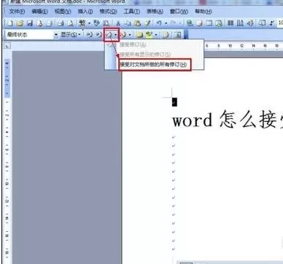
Task: Open the 插入(I) menu
Action: tap(85, 12)
